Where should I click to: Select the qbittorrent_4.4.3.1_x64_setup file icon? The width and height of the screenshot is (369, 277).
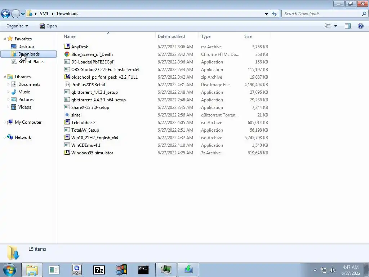[x=67, y=100]
